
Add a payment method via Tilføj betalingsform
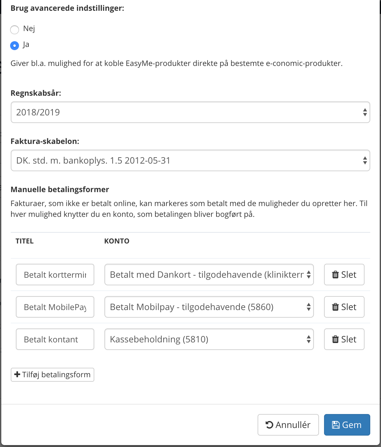52,375
